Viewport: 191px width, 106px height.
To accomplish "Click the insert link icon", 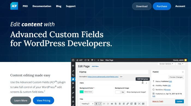I will [x=127, y=104].
